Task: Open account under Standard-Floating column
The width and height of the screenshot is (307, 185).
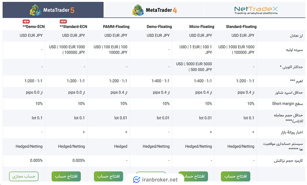Action: coord(235,176)
